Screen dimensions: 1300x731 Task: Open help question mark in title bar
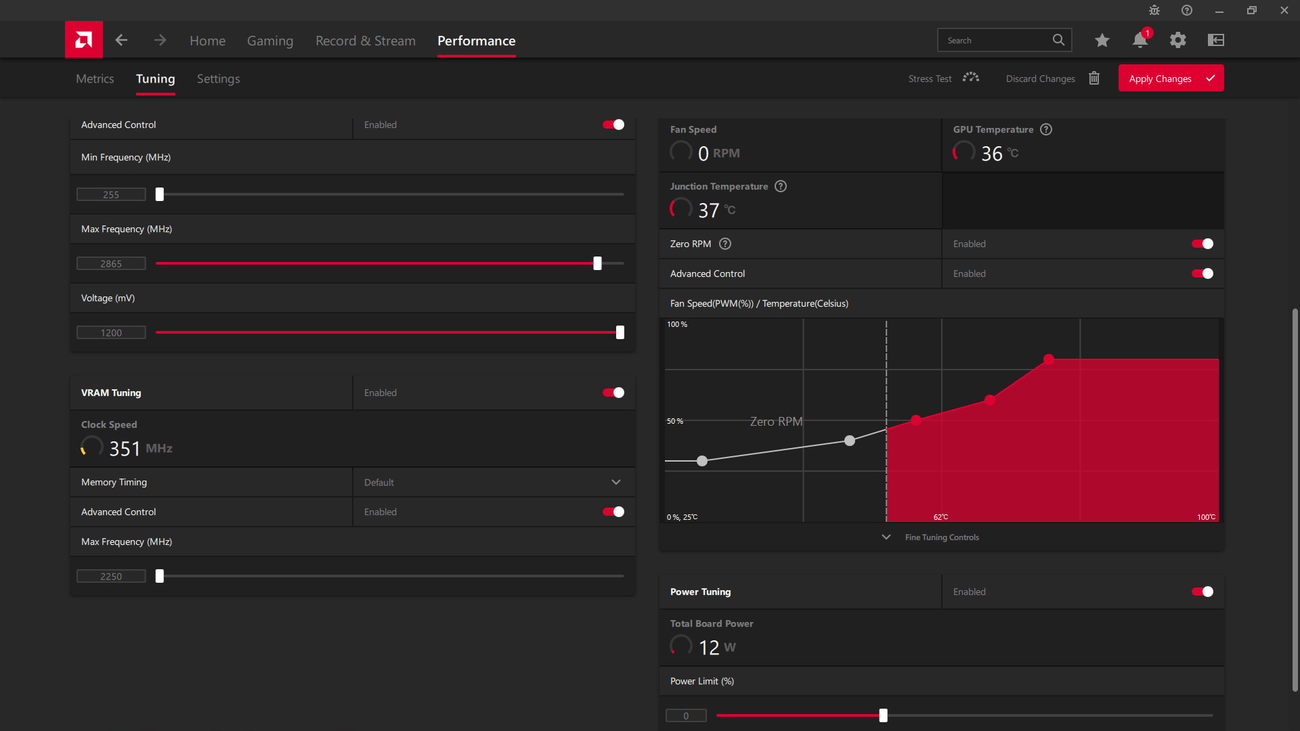pyautogui.click(x=1187, y=10)
